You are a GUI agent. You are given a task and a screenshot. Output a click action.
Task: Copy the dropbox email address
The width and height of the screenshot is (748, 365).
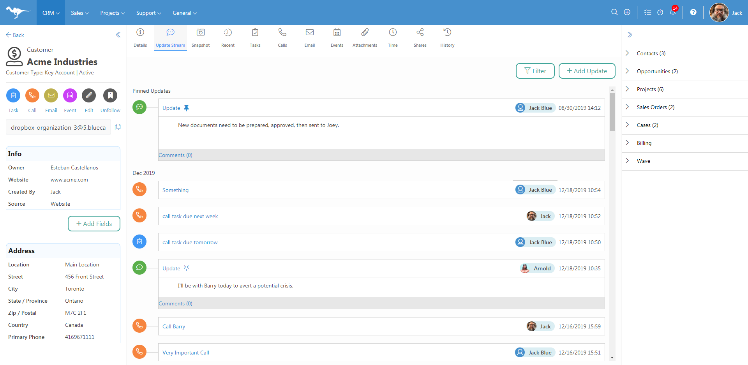pyautogui.click(x=118, y=127)
